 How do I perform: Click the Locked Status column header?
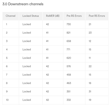[x=31, y=16]
